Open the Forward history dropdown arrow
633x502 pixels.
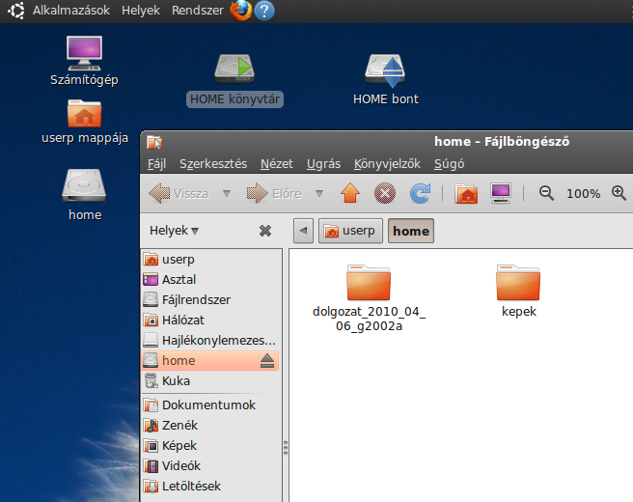319,194
